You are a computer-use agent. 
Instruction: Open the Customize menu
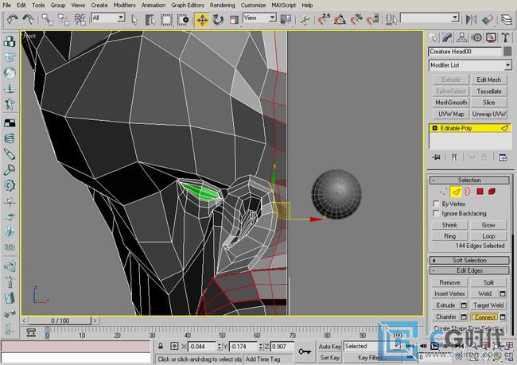coord(253,6)
